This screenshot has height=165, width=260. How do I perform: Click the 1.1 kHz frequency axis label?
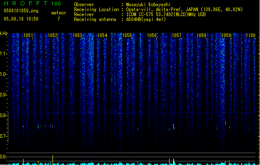click(x=3, y=54)
